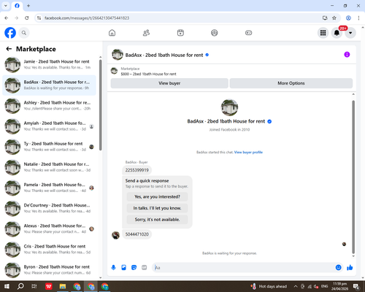
Task: Go to the Home feed icon
Action: pos(112,33)
